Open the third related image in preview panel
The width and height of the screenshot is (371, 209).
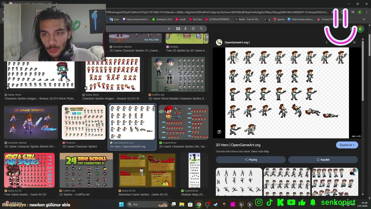(335, 182)
